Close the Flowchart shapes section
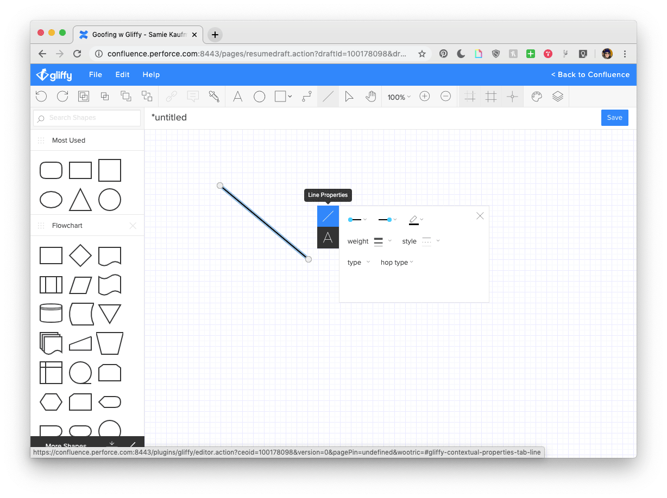The image size is (667, 498). click(x=133, y=226)
